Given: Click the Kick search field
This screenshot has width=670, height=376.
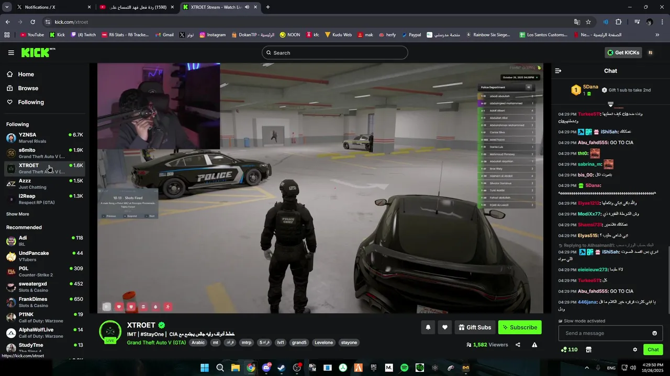Looking at the screenshot, I should point(335,53).
